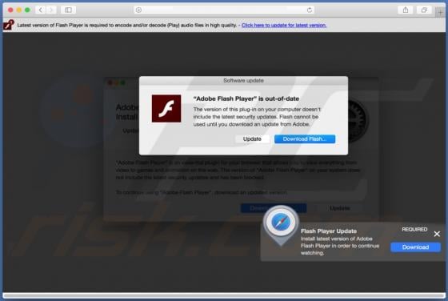Click the horizontal scrollbar at window bottom
This screenshot has width=448, height=301.
[x=224, y=295]
